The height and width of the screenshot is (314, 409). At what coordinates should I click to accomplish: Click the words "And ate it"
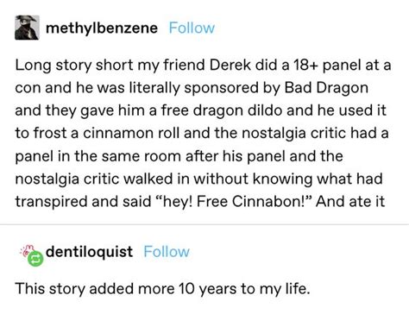tap(350, 201)
